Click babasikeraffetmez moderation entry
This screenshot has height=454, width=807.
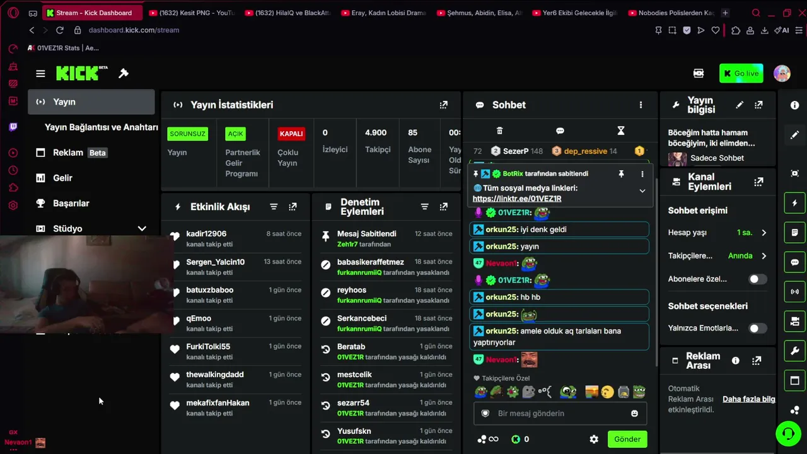click(371, 262)
